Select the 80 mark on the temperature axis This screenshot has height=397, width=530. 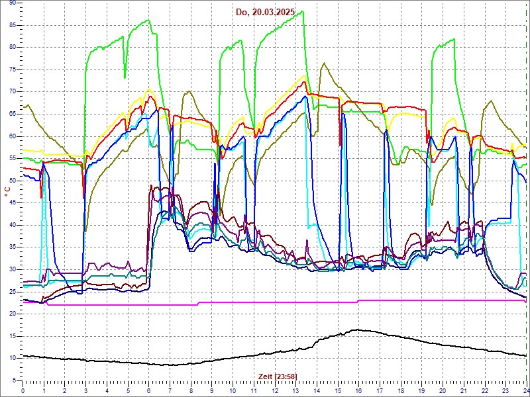[13, 47]
